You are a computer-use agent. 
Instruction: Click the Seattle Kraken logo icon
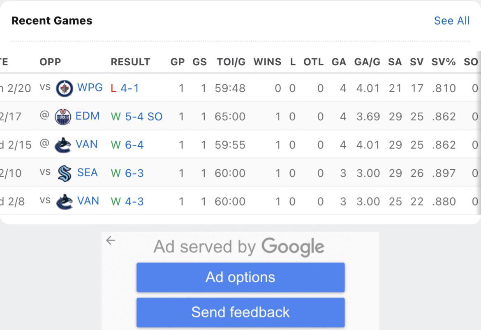click(64, 173)
